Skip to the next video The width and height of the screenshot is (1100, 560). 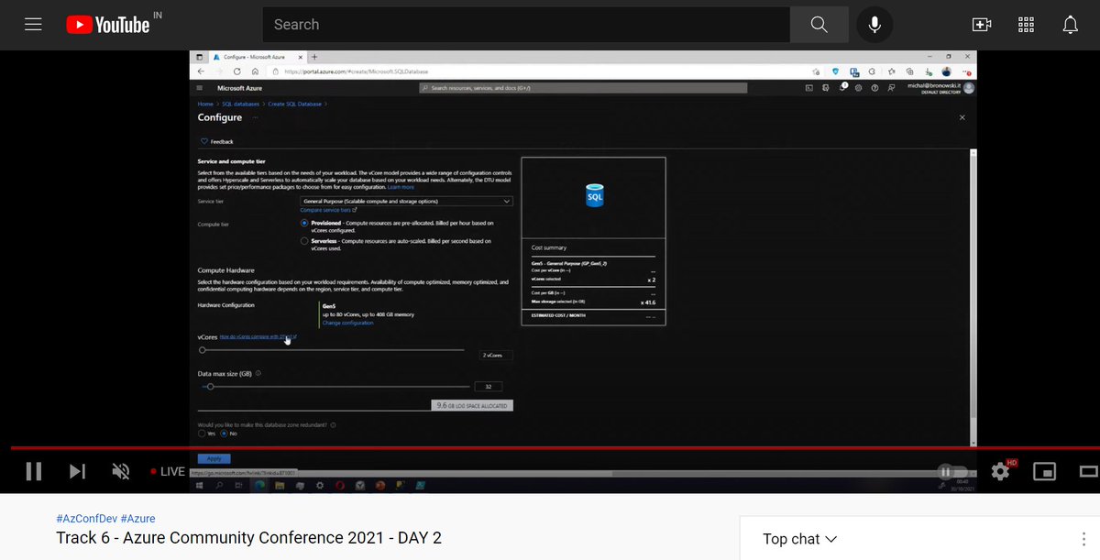click(x=78, y=471)
